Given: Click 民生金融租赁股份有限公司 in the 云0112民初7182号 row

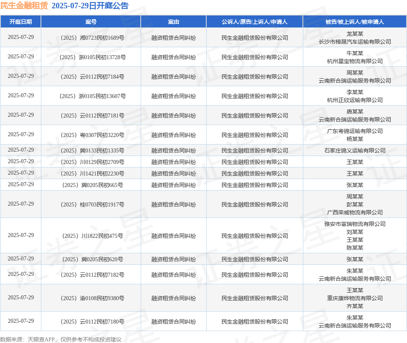Looking at the screenshot, I should pos(255,275).
